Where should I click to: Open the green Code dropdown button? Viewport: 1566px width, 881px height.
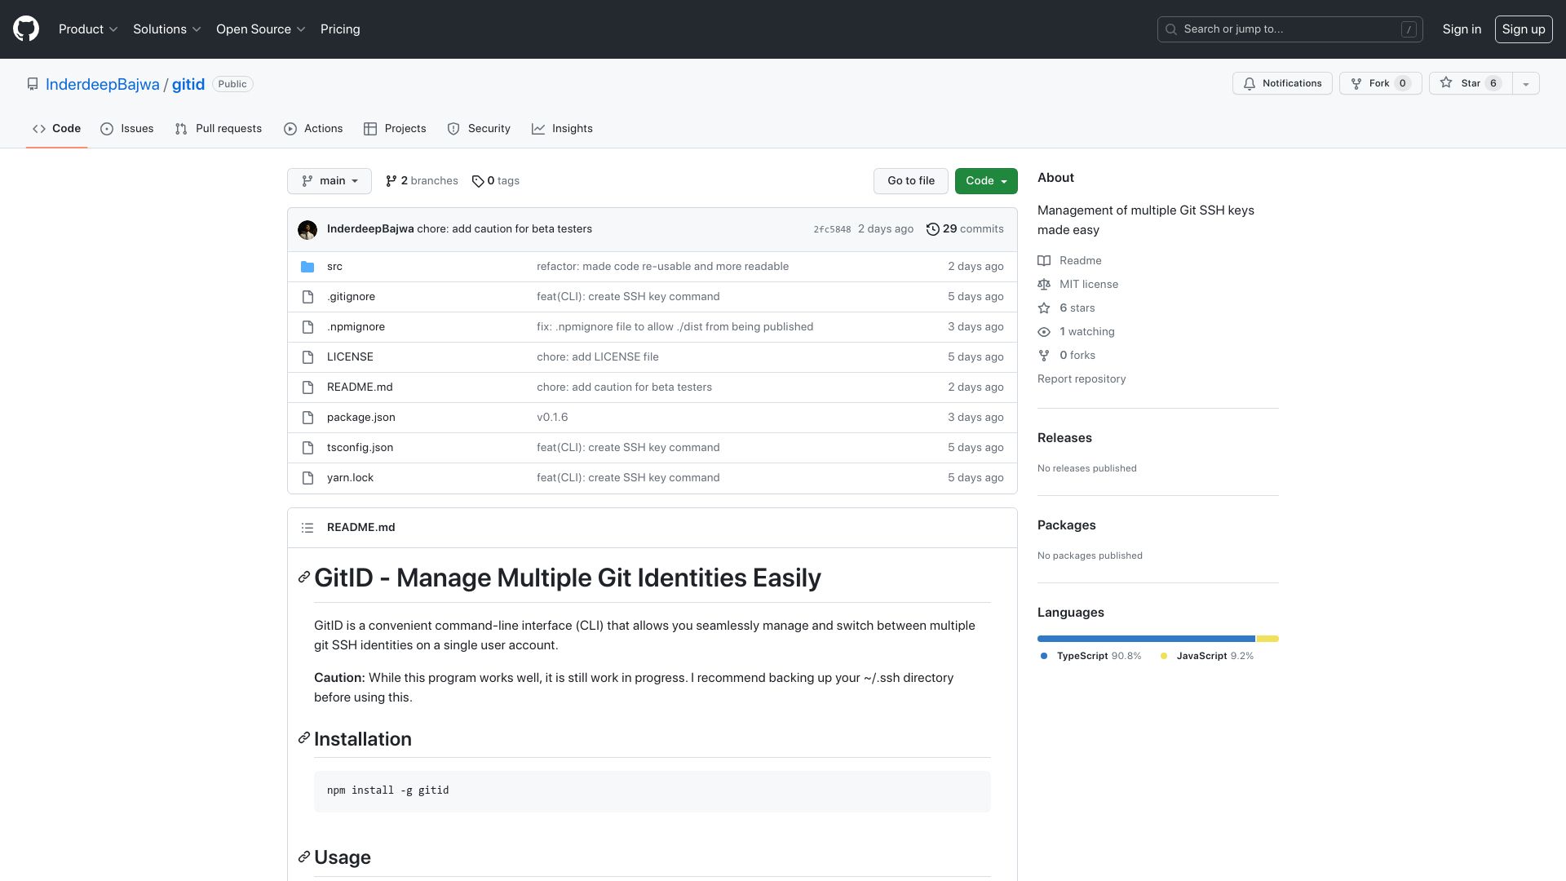pyautogui.click(x=986, y=181)
